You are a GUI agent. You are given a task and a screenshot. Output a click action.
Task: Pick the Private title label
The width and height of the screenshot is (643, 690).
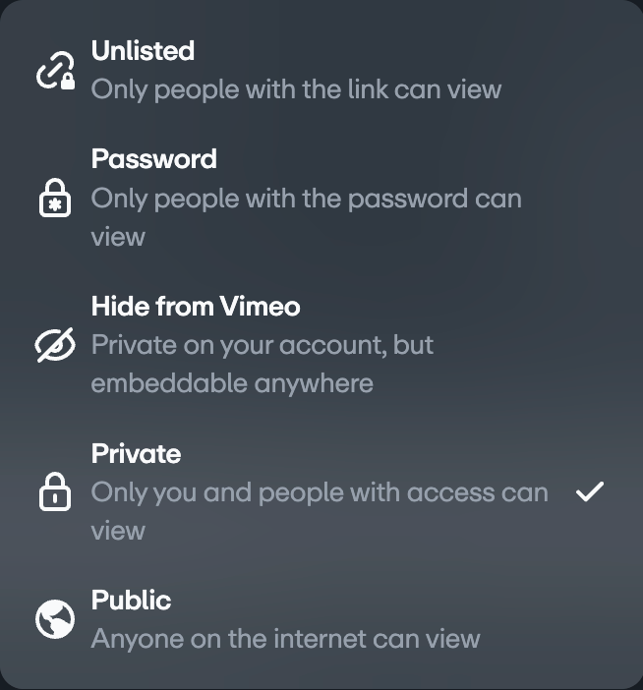(136, 454)
